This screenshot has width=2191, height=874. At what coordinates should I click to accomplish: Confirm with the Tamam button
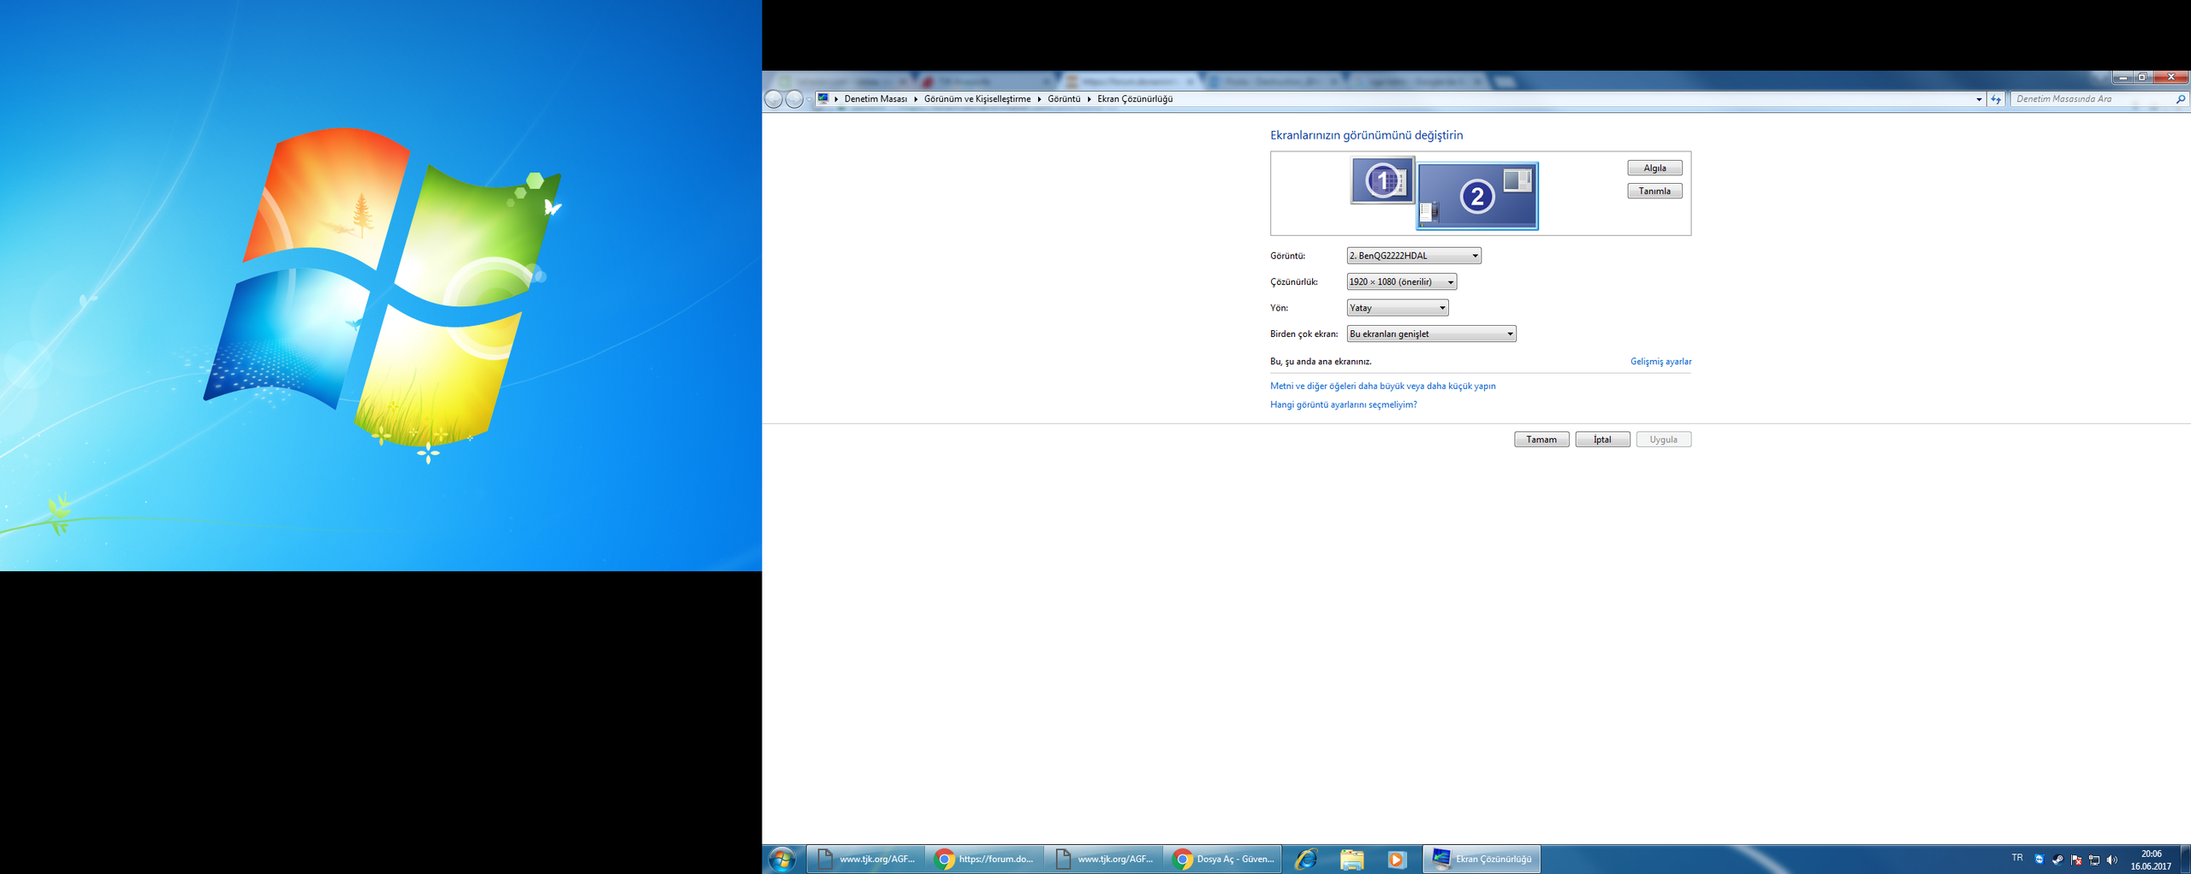pyautogui.click(x=1541, y=440)
